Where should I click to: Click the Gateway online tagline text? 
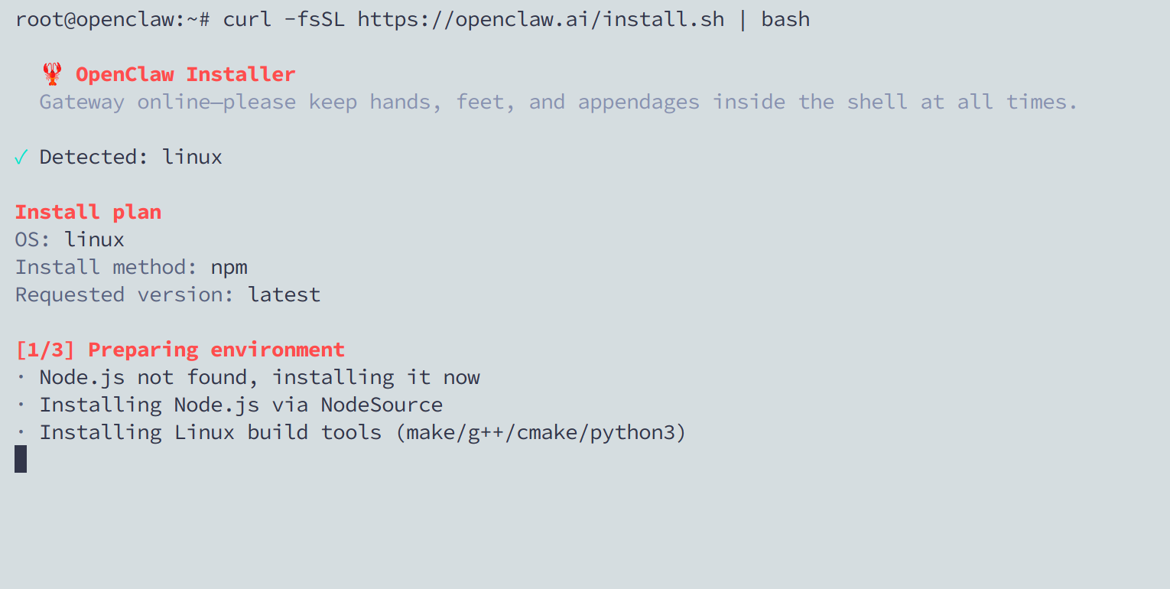coord(558,102)
